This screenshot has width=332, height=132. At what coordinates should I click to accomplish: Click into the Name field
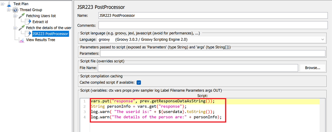point(213,16)
